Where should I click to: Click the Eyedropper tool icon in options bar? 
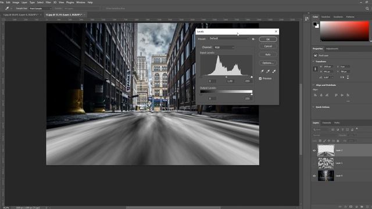click(7, 8)
